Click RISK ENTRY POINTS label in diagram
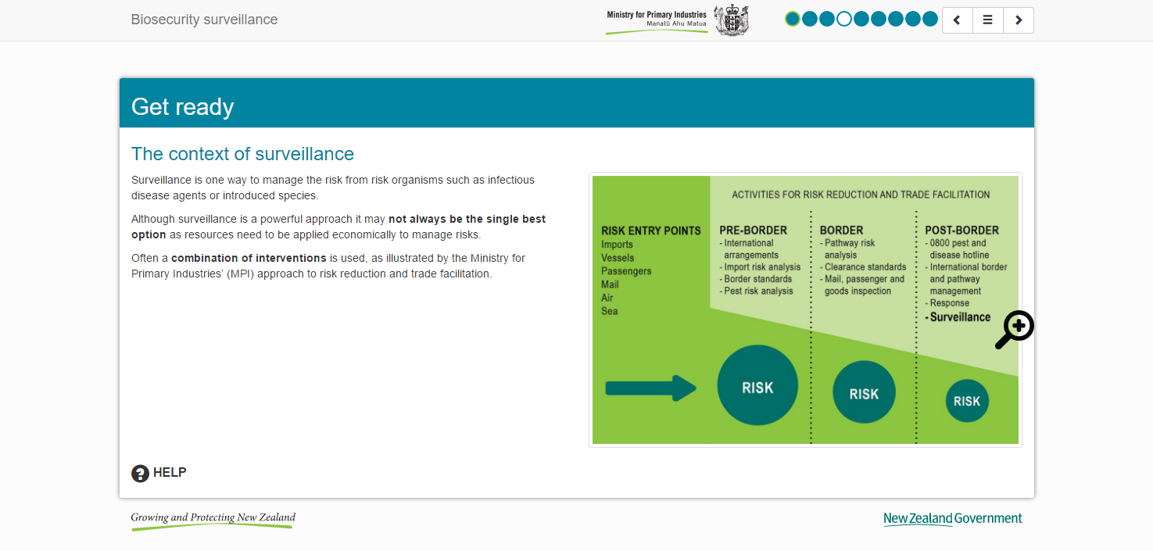This screenshot has height=551, width=1153. coord(651,231)
